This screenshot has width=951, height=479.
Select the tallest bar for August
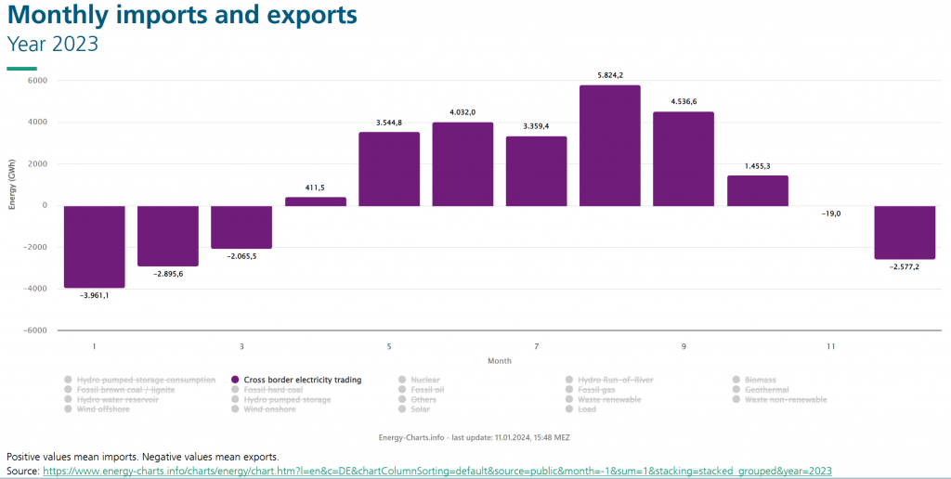(x=610, y=146)
